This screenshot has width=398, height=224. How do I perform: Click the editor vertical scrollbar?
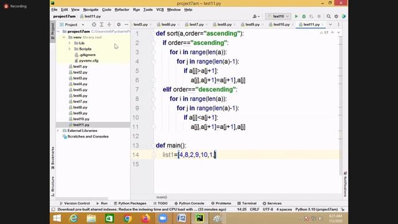coord(341,105)
